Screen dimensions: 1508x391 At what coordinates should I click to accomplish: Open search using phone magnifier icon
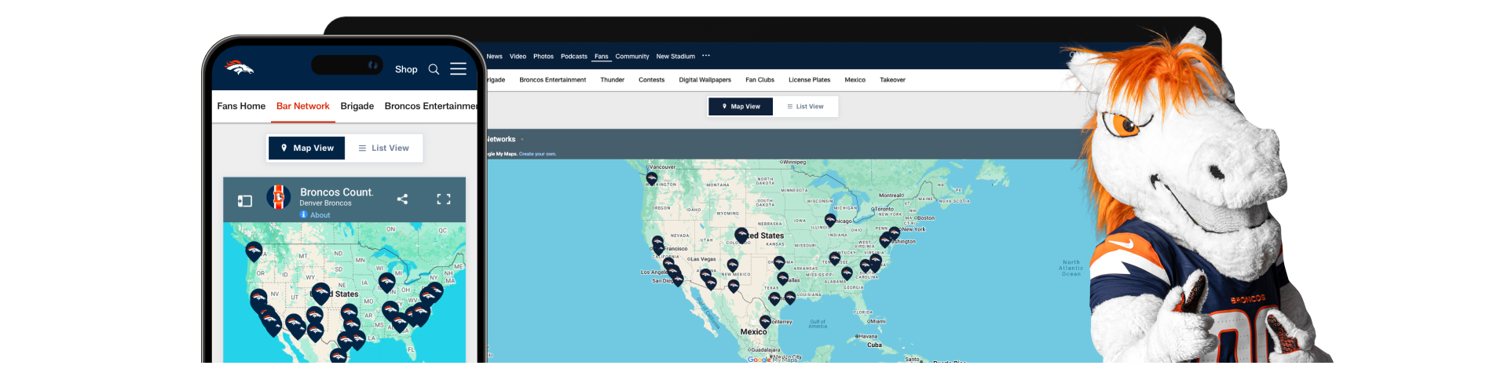[x=434, y=69]
